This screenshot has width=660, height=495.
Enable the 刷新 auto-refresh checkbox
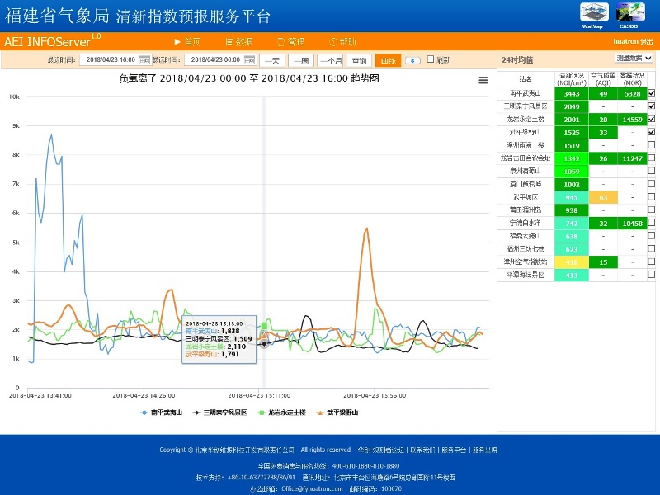[431, 60]
